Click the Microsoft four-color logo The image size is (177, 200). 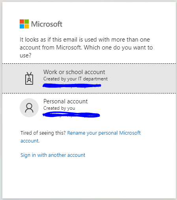pos(24,24)
